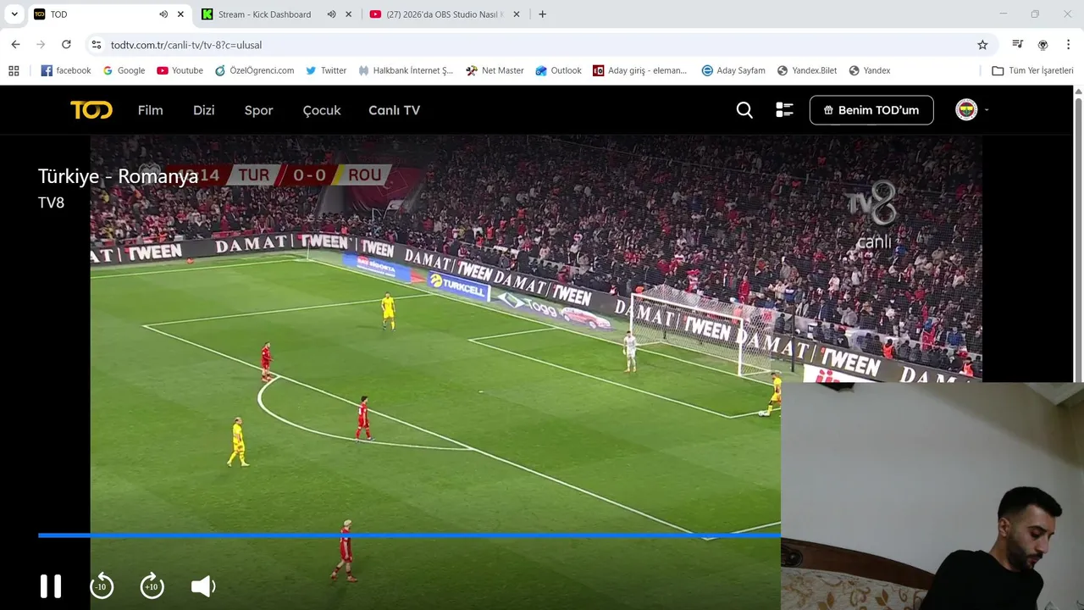Mute the player with speaker icon
The width and height of the screenshot is (1084, 610).
[x=203, y=586]
